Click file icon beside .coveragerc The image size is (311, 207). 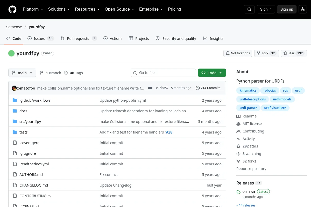pos(15,143)
